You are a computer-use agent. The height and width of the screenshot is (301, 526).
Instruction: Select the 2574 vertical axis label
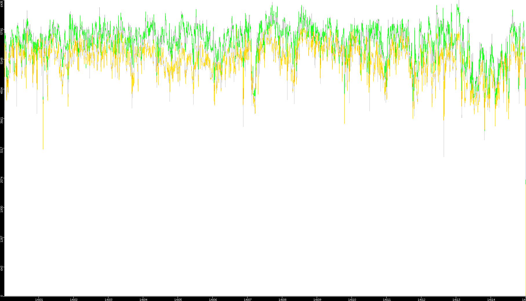click(x=2, y=180)
